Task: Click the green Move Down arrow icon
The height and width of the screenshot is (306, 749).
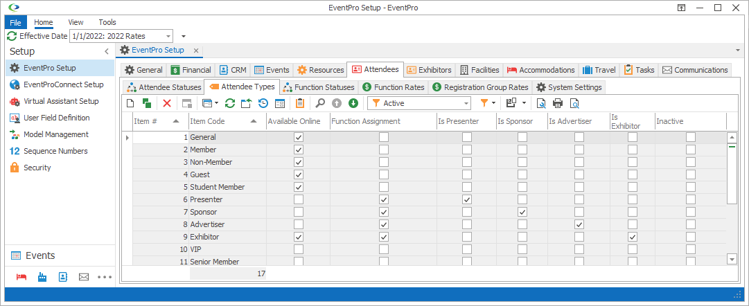Action: 353,102
